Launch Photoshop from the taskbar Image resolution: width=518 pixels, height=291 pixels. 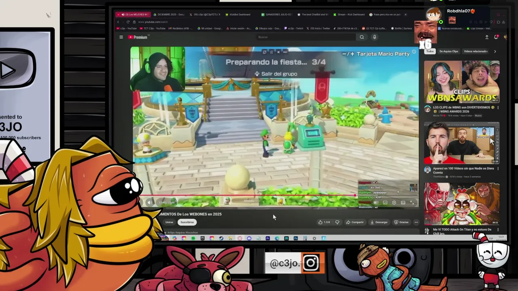296,238
